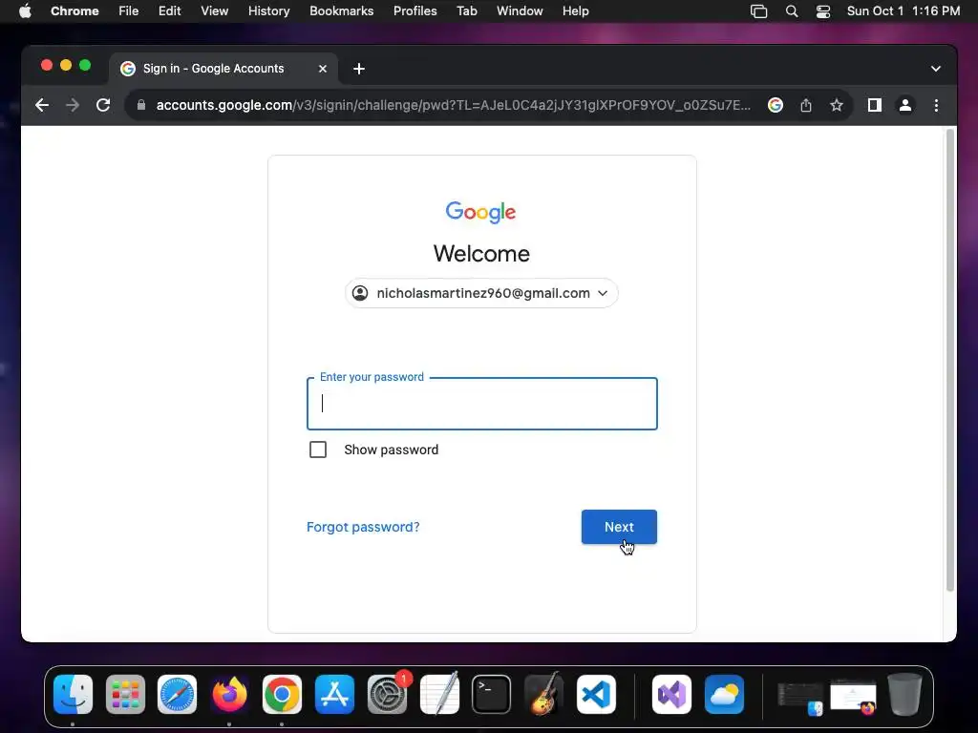Image resolution: width=978 pixels, height=733 pixels.
Task: Open the Edit menu
Action: [x=170, y=11]
